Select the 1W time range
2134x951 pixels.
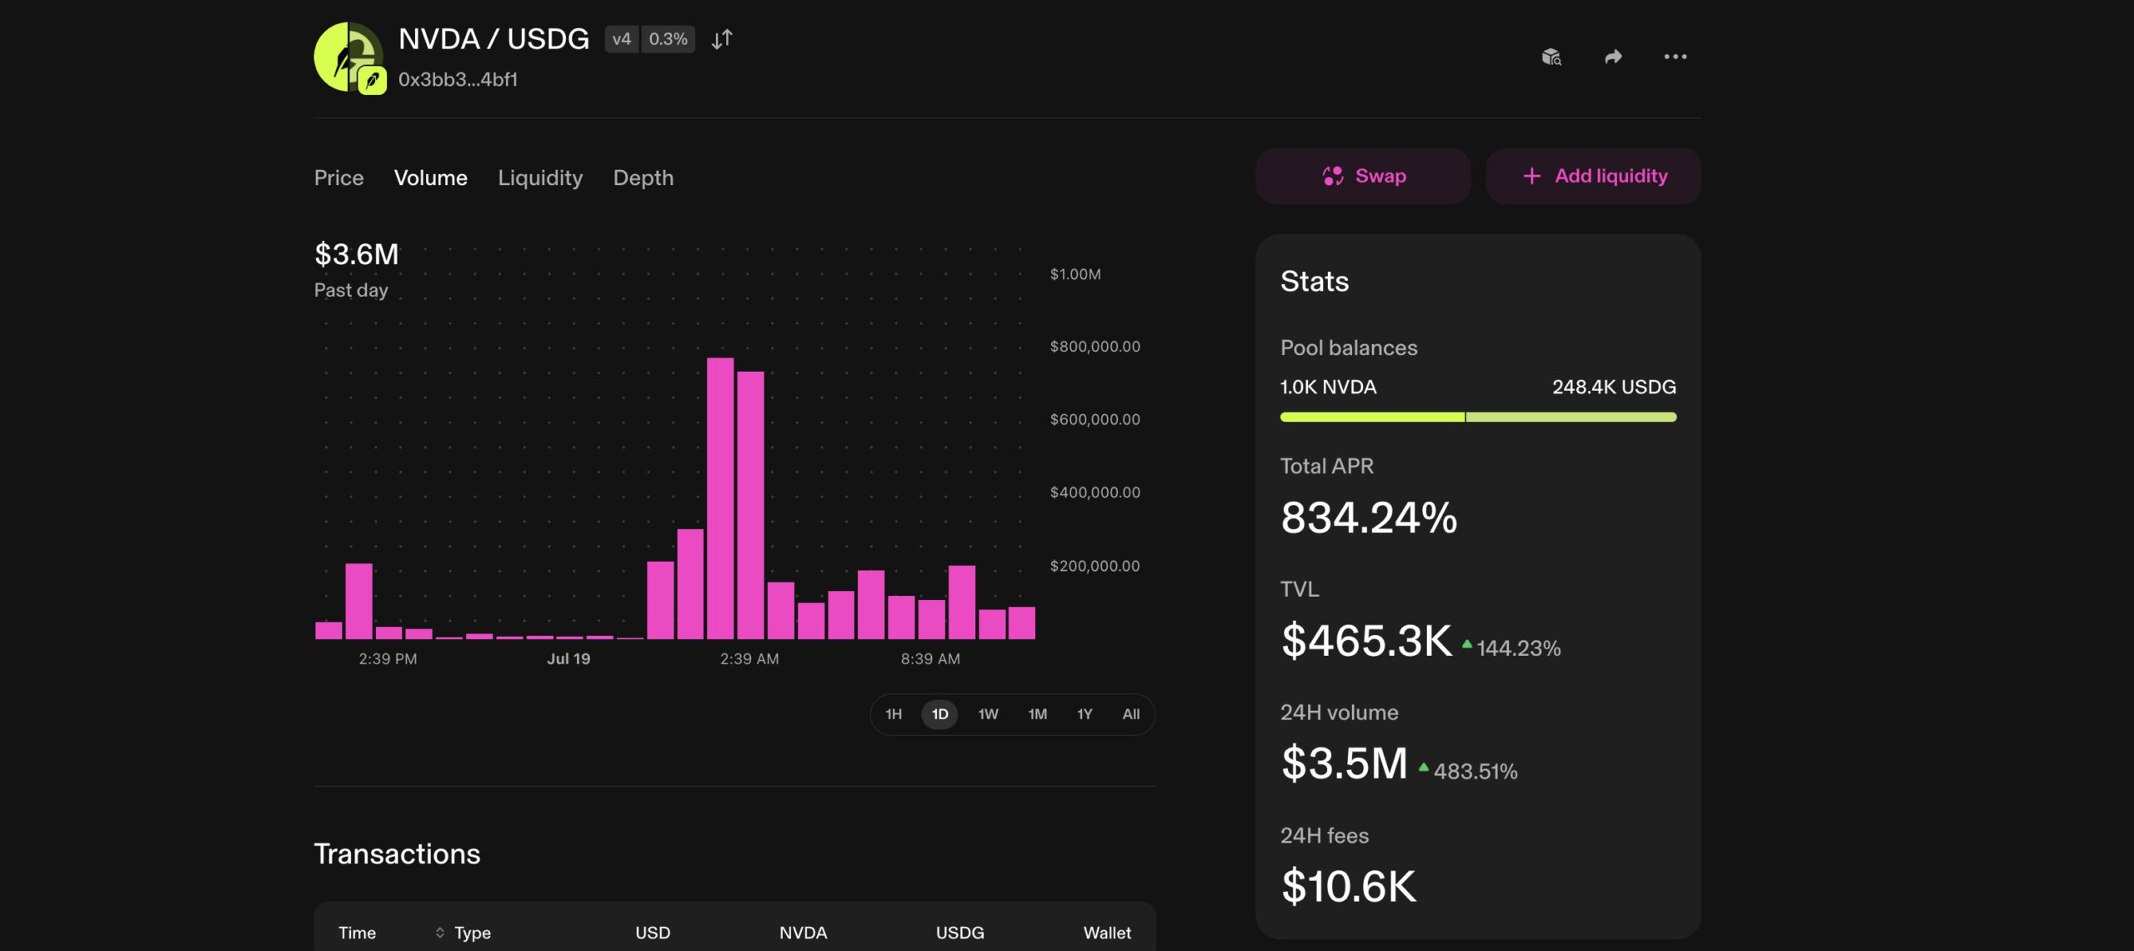pyautogui.click(x=988, y=714)
